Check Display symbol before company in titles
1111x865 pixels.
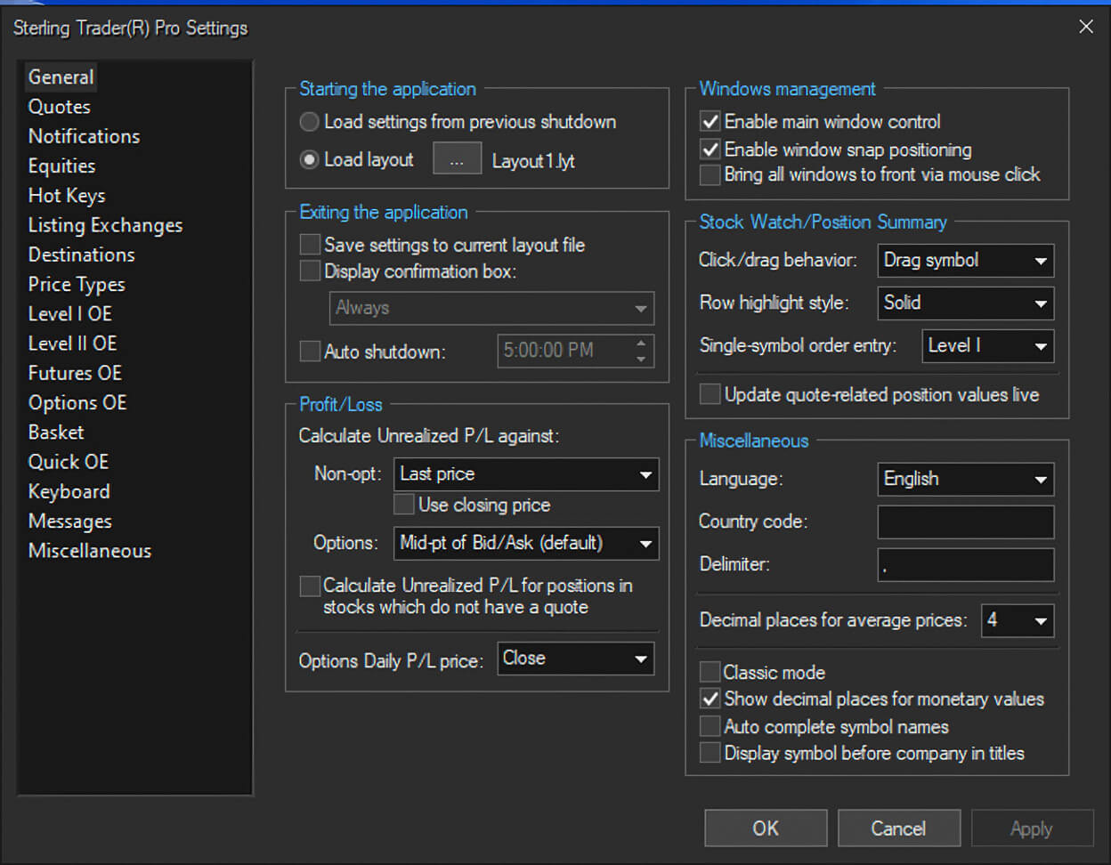tap(710, 753)
